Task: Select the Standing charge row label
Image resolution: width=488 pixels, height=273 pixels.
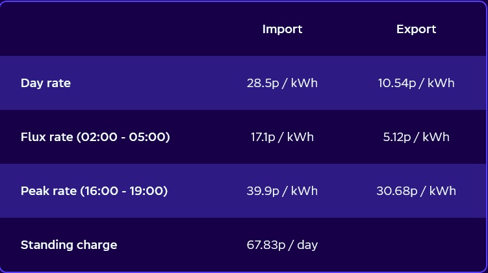Action: click(x=69, y=245)
